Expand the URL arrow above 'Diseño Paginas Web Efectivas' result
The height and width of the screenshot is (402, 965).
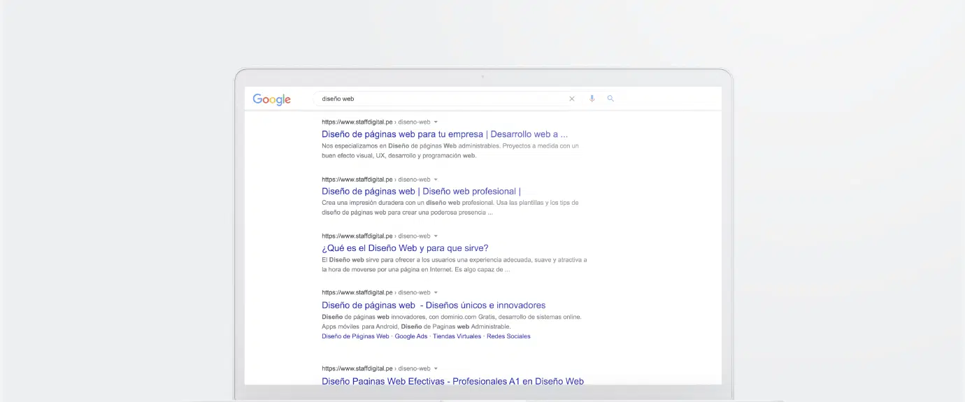click(436, 368)
